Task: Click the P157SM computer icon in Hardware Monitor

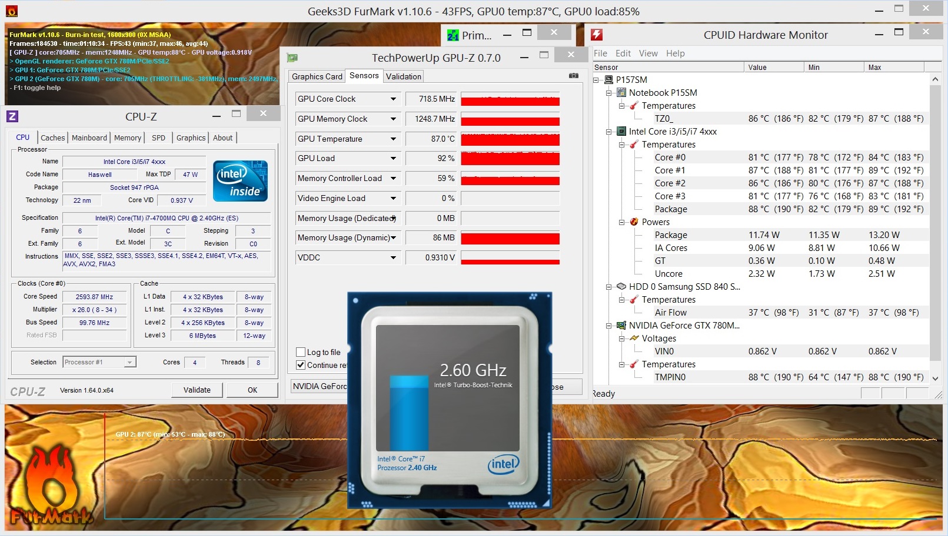Action: 608,79
